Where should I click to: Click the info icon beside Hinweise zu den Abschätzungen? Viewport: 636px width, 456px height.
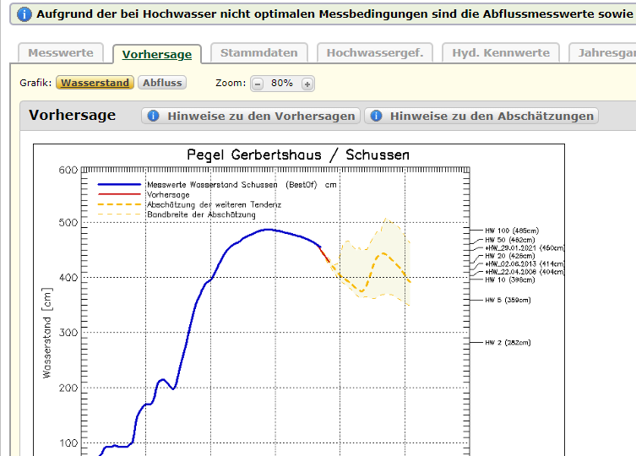[x=376, y=116]
